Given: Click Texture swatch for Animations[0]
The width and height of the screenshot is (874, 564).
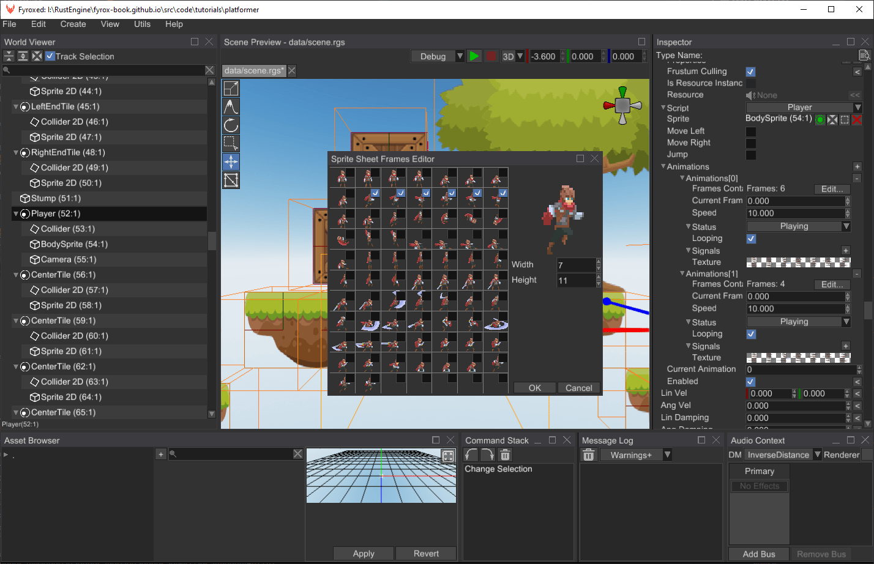Looking at the screenshot, I should 799,262.
